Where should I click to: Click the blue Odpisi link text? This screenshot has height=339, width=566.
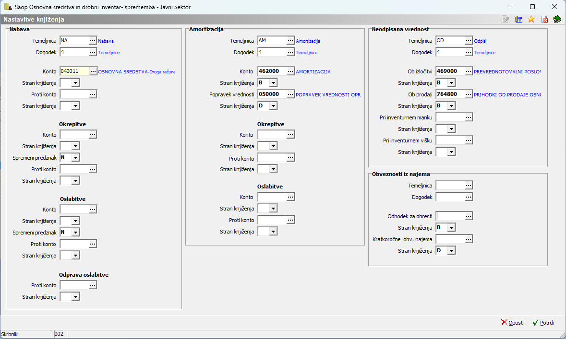point(480,41)
